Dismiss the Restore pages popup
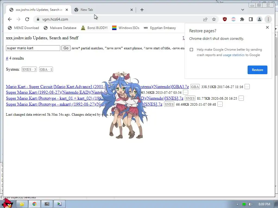The image size is (278, 208). click(267, 27)
